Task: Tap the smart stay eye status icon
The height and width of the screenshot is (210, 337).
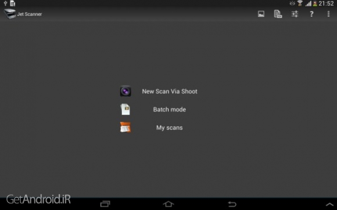Action: [292, 3]
